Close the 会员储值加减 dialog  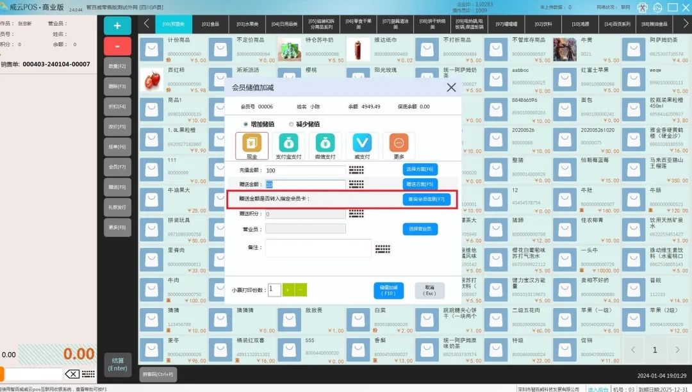[451, 88]
